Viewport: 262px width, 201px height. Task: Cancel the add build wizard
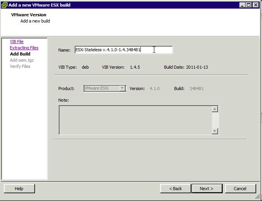click(240, 189)
